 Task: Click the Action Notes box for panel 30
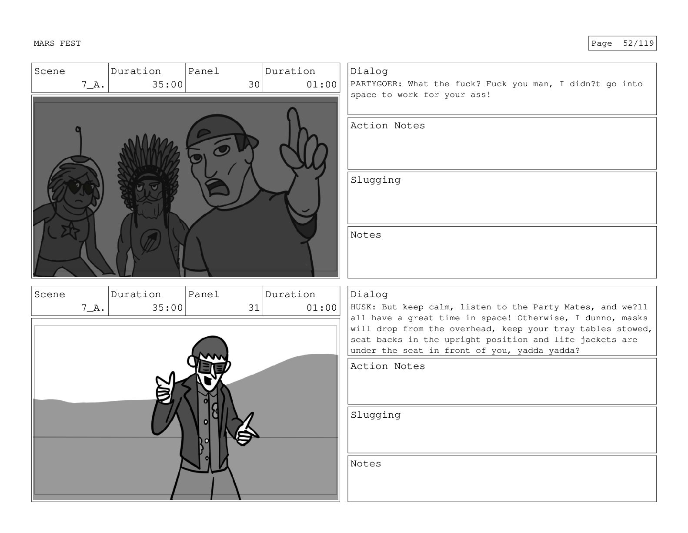point(502,144)
